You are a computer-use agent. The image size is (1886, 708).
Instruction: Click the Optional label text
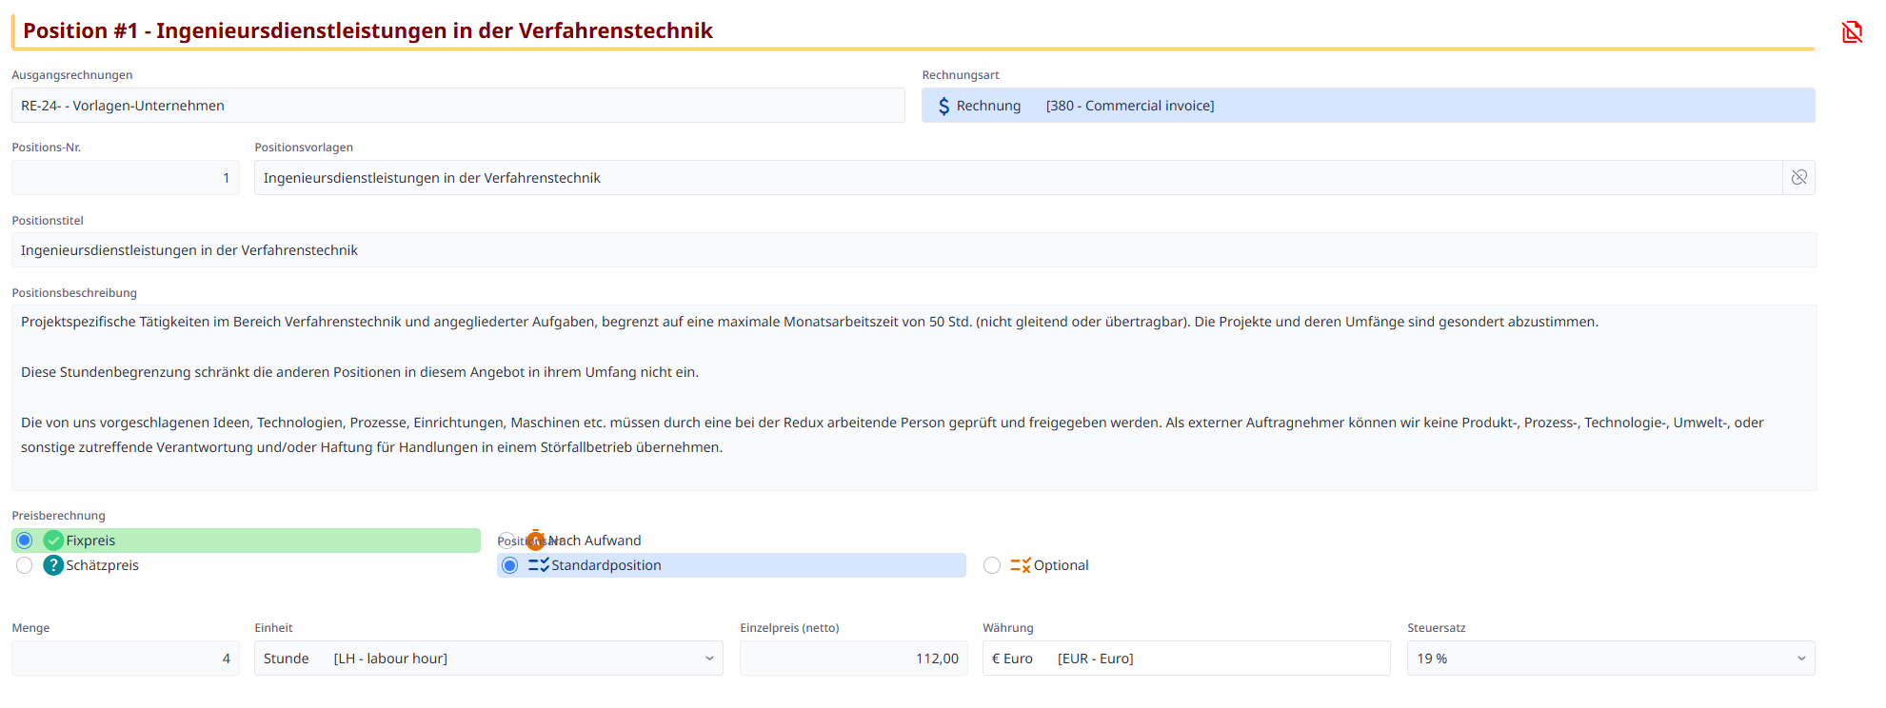tap(1062, 565)
